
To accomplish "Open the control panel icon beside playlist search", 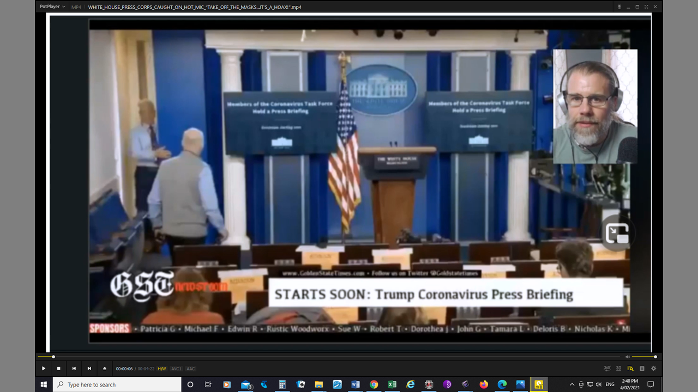I will [x=642, y=369].
